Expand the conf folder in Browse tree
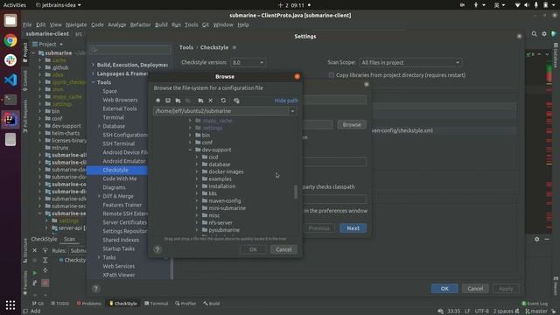560x315 pixels. tap(191, 142)
